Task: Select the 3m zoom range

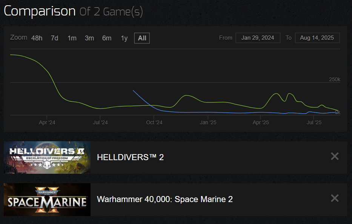Action: click(x=89, y=38)
